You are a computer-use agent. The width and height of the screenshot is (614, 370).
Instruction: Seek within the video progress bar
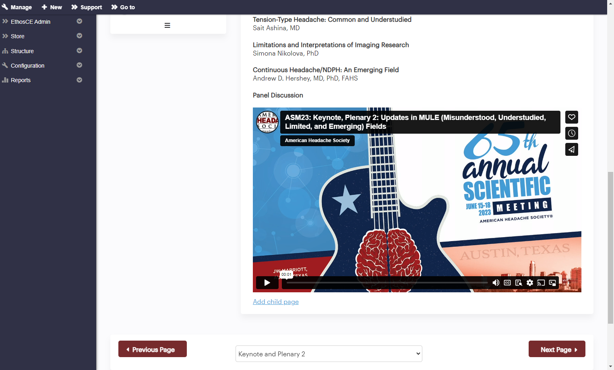point(387,283)
